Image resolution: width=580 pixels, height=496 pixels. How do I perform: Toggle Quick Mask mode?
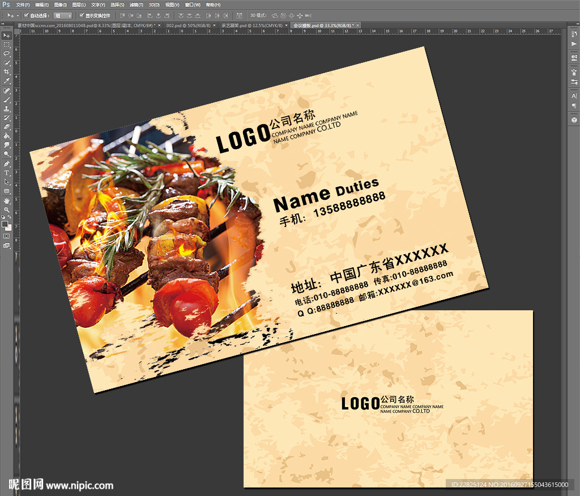[6, 236]
